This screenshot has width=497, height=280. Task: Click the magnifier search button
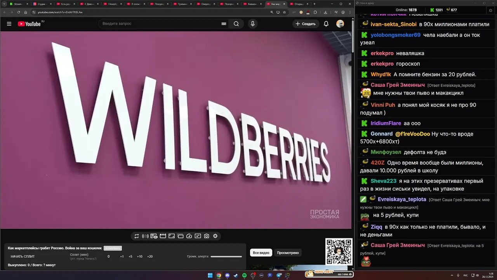pos(236,24)
